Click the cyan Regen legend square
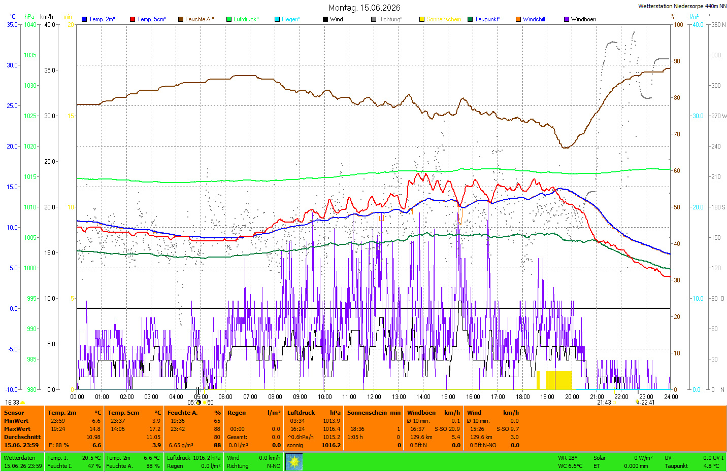 pyautogui.click(x=277, y=19)
